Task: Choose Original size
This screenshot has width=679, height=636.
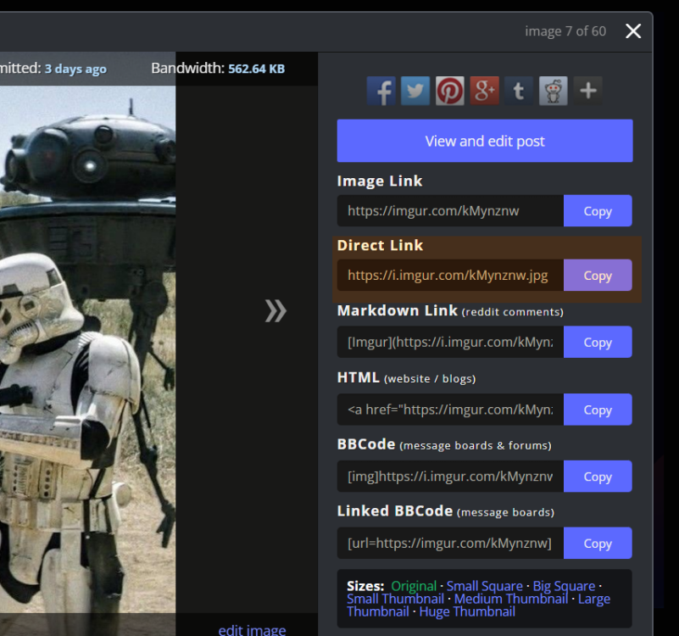Action: click(414, 586)
